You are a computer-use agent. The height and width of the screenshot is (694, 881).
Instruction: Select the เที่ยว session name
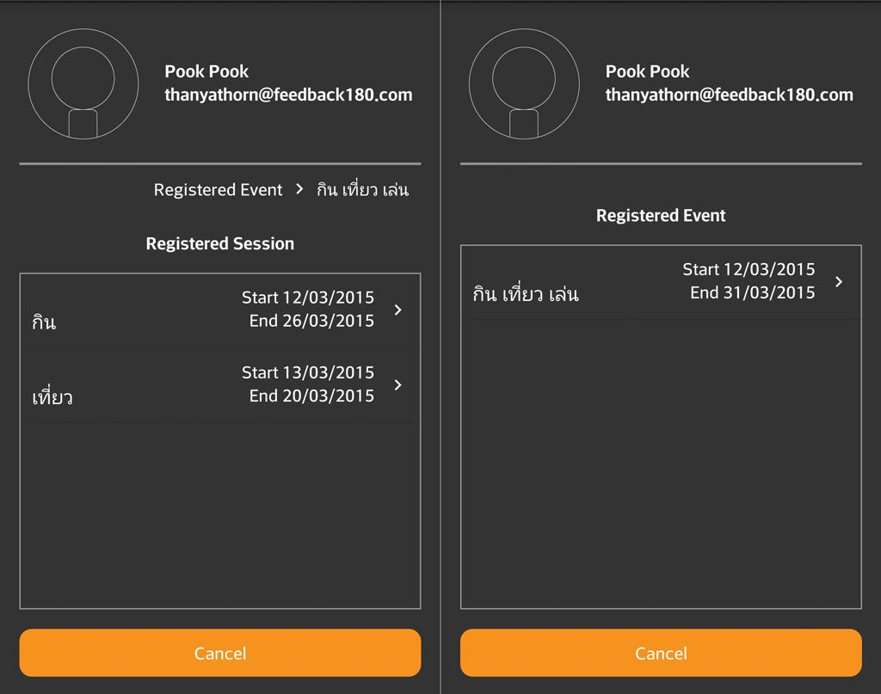[52, 397]
